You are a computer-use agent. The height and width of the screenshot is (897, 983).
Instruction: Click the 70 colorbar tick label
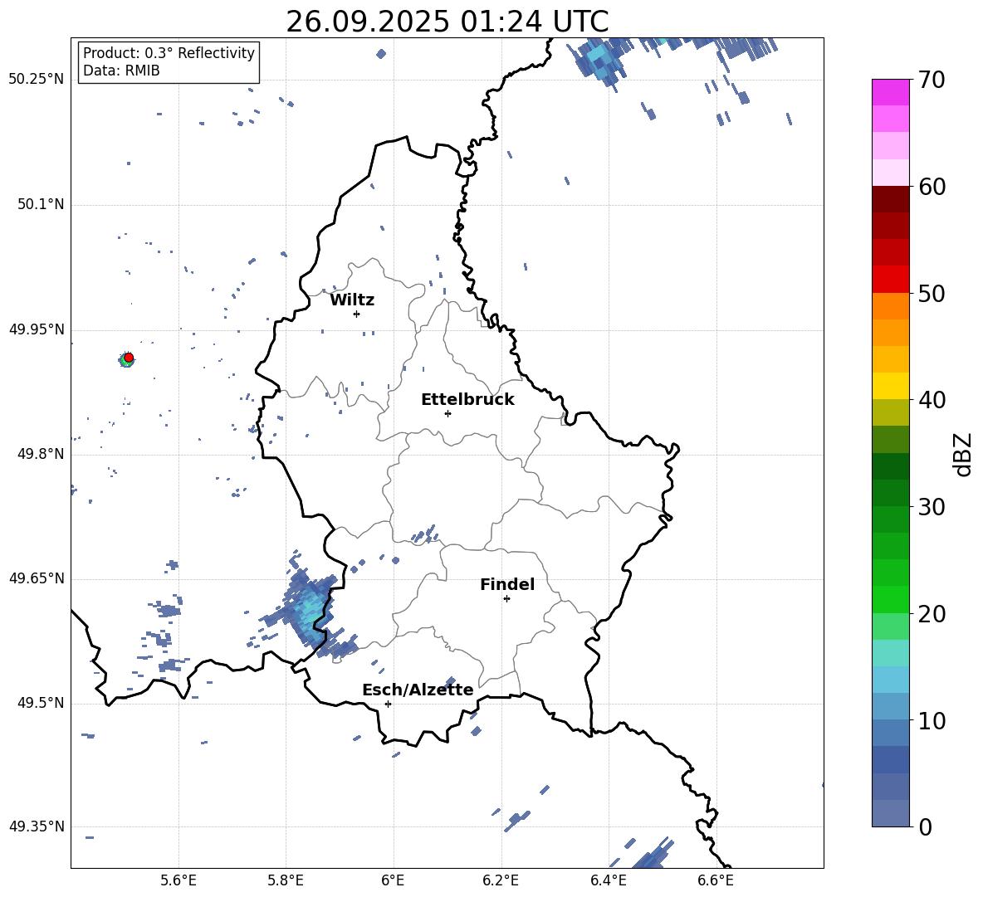[932, 80]
